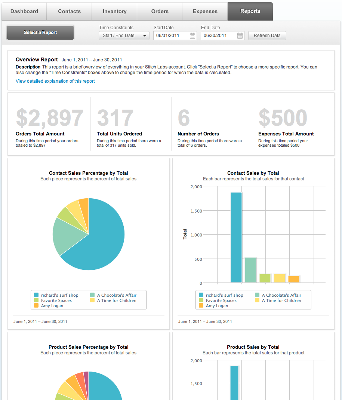Click Number of Orders heading
The image size is (342, 400).
(x=198, y=134)
